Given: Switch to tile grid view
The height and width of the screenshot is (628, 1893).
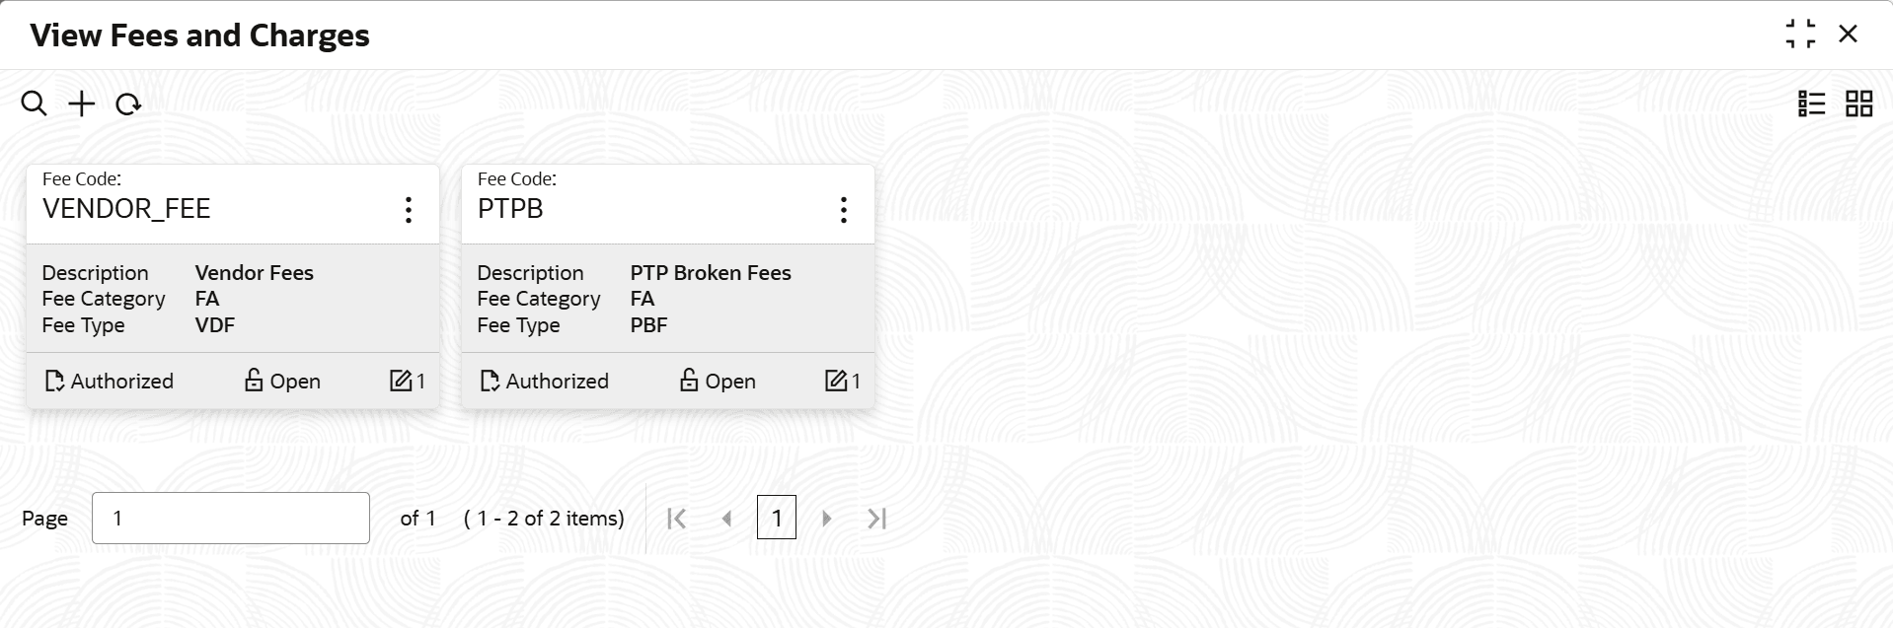Looking at the screenshot, I should pos(1859,104).
